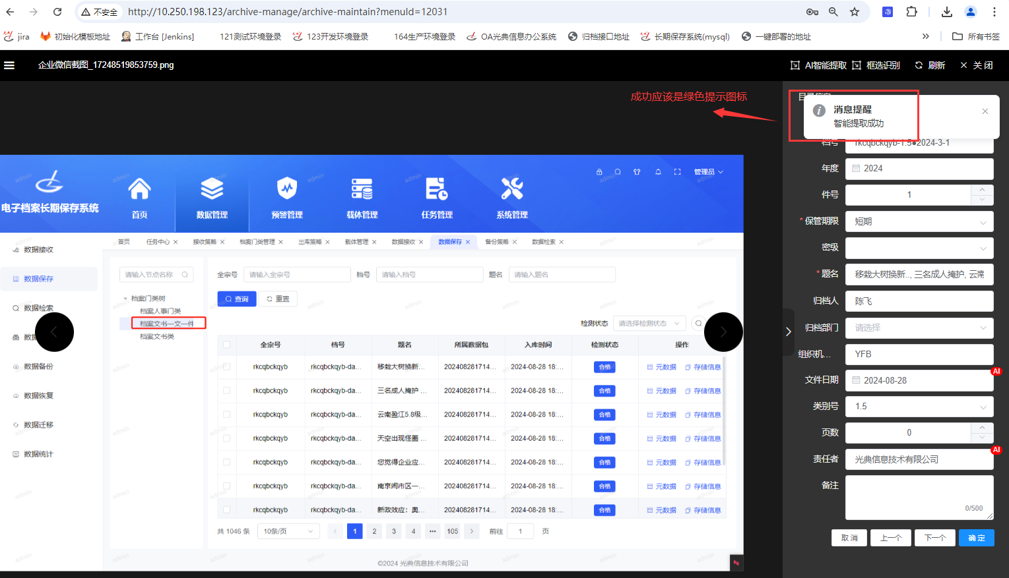Go back to the previous browser page
This screenshot has width=1009, height=578.
tap(10, 12)
